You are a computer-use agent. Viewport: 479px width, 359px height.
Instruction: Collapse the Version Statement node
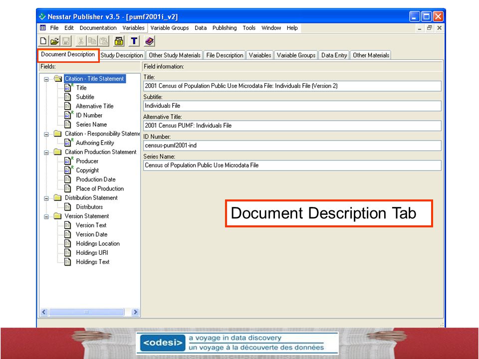[46, 217]
